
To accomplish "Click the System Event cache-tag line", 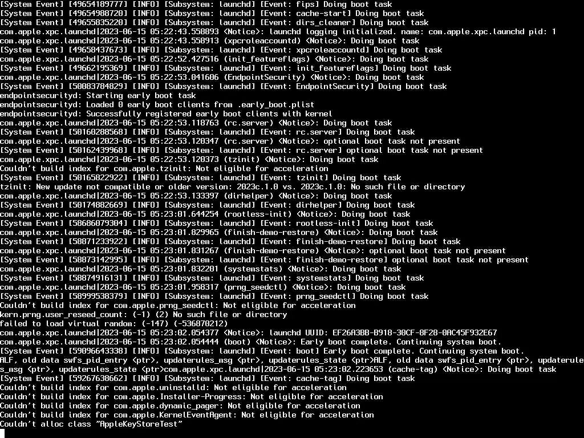I will coord(208,379).
